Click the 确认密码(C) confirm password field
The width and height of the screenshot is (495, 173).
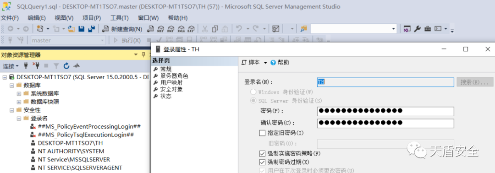tap(385, 123)
